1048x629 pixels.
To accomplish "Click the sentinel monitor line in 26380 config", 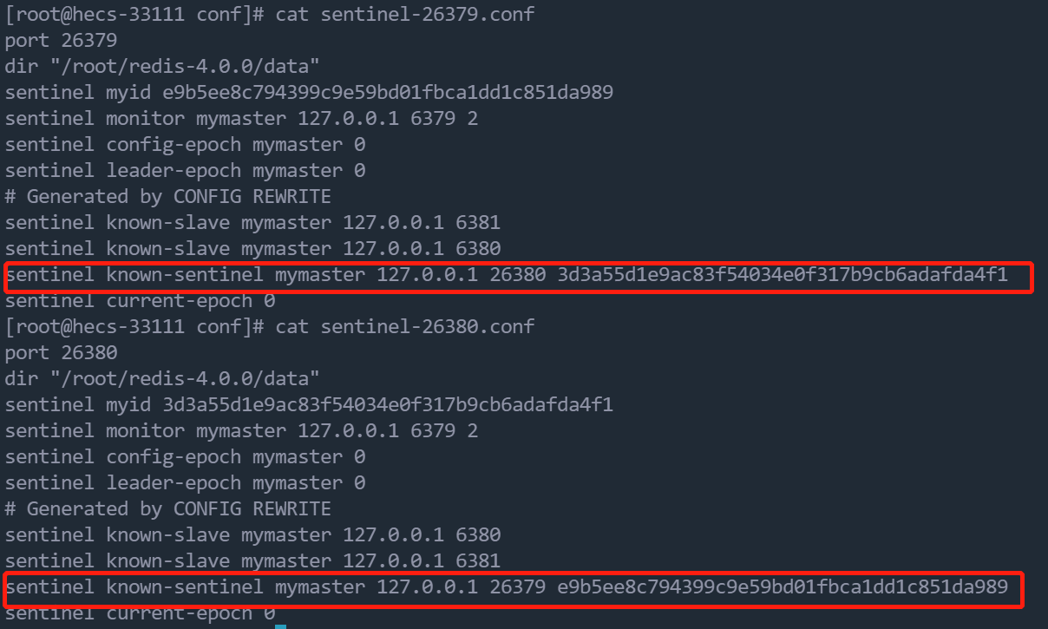I will 241,430.
